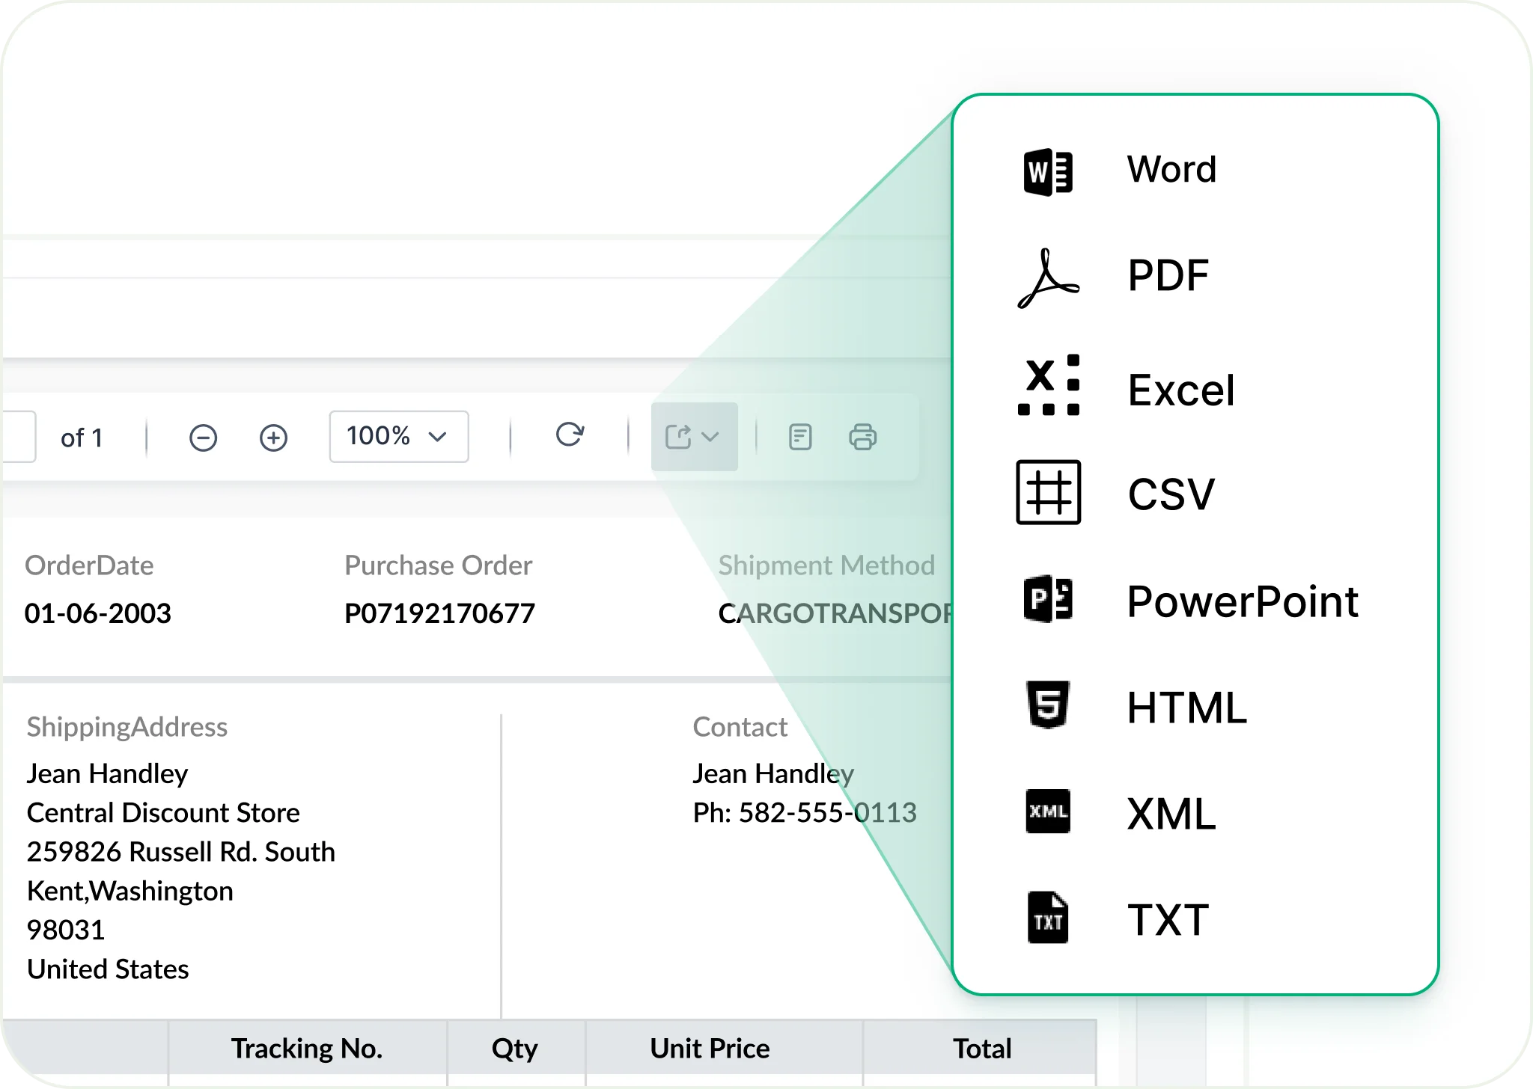This screenshot has height=1089, width=1533.
Task: Click the Tracking No. column header
Action: [307, 1049]
